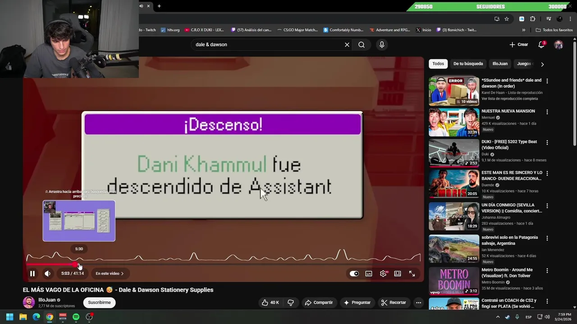Bookmark this page with the star icon
Screen dimensions: 577x324
click(507, 19)
